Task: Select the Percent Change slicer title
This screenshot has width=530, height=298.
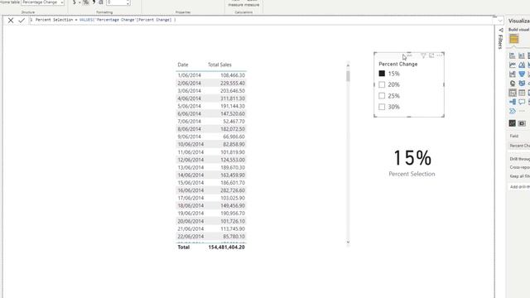Action: coord(397,64)
